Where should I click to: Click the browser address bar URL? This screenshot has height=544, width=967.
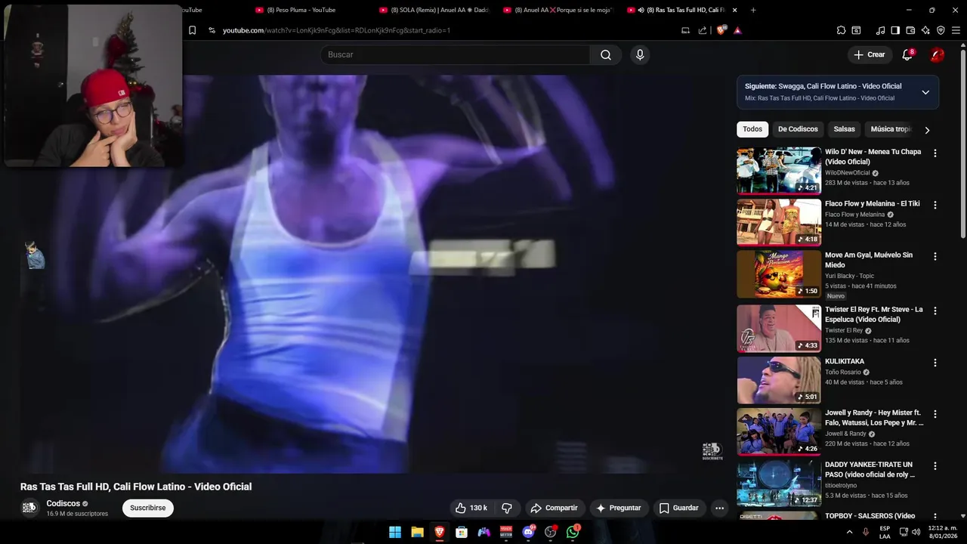(x=336, y=30)
